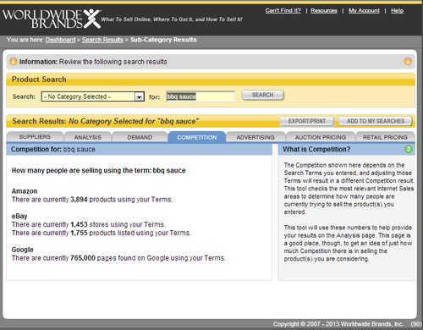Open the RETAIL PRICING tab
Image resolution: width=423 pixels, height=330 pixels.
click(385, 137)
